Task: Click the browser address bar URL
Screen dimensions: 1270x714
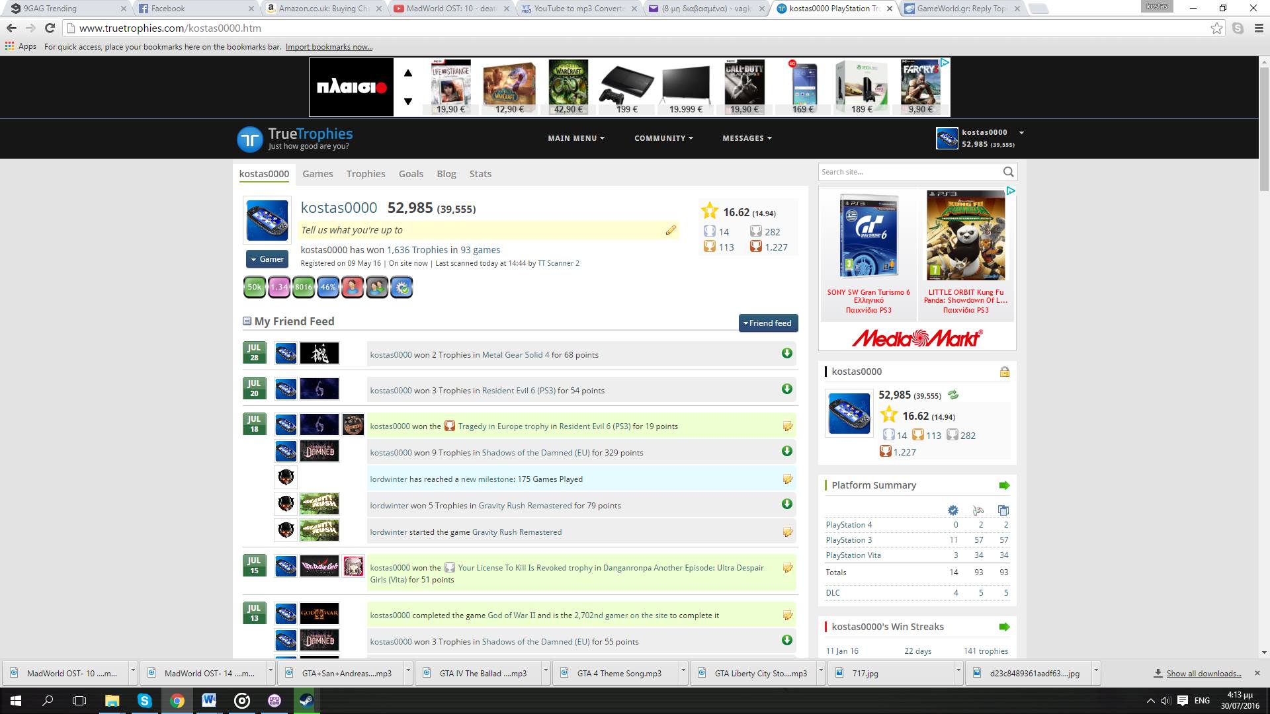Action: [x=170, y=28]
